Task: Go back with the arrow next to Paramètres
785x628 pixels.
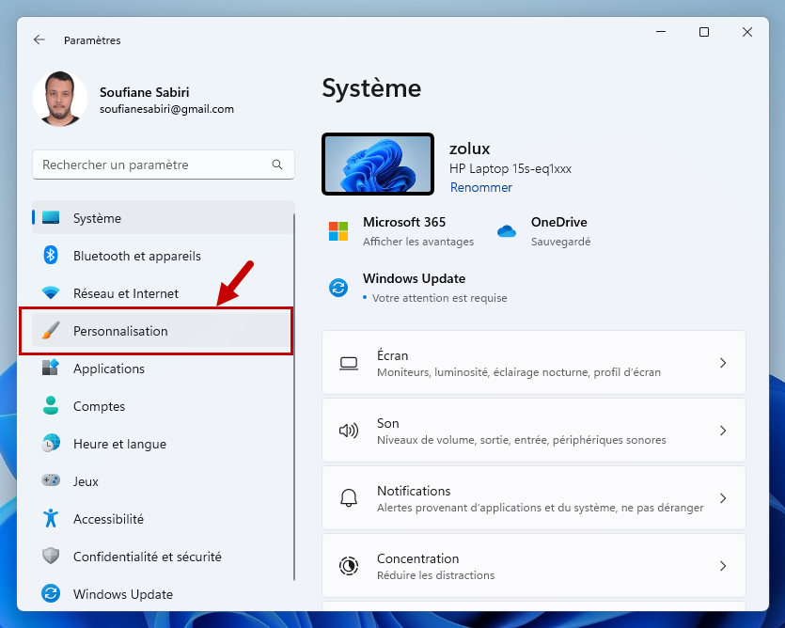Action: coord(39,40)
